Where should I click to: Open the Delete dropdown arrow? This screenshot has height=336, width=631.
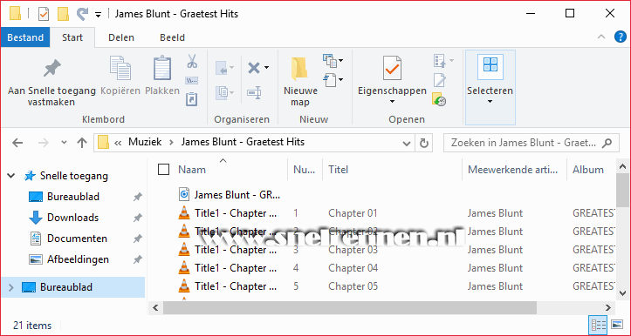(266, 68)
